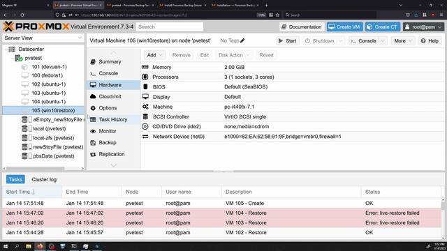Open the Server View dropdown

coord(43,38)
